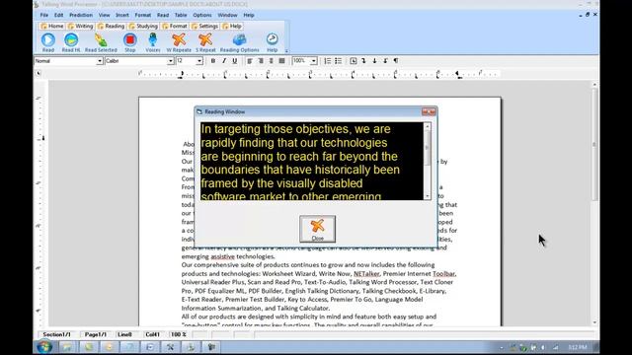This screenshot has width=632, height=355.
Task: Expand the Reading toolbar overflow arrow
Action: [x=286, y=50]
